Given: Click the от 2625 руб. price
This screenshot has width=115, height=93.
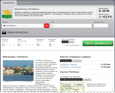Looking at the screenshot, I should click(x=106, y=64).
